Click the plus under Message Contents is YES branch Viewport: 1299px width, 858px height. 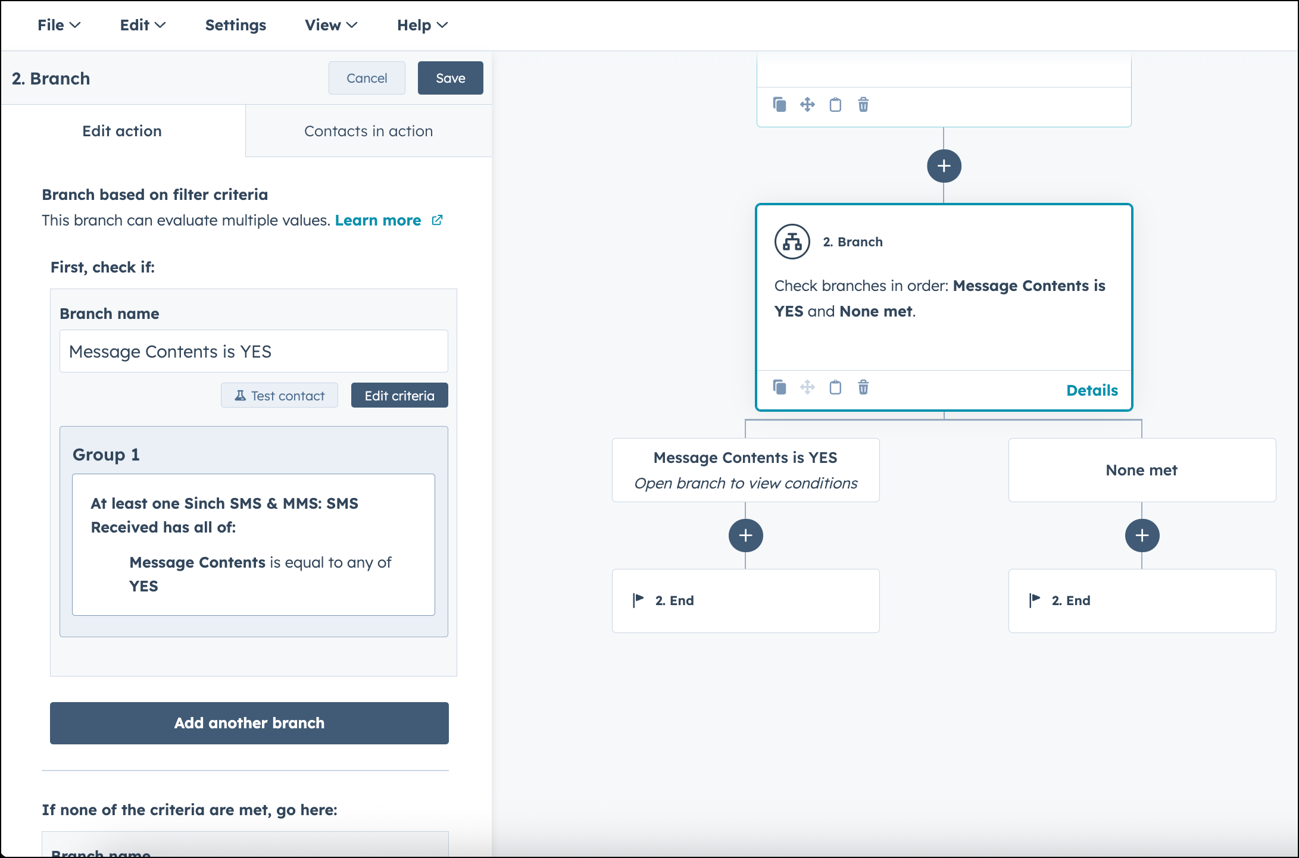[745, 535]
